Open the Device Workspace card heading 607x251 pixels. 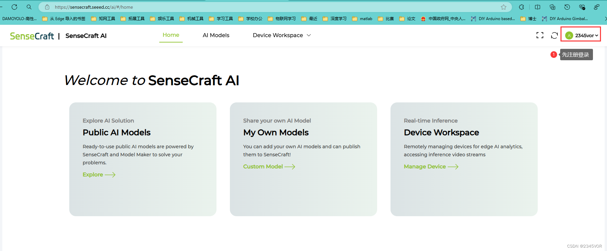(x=441, y=133)
